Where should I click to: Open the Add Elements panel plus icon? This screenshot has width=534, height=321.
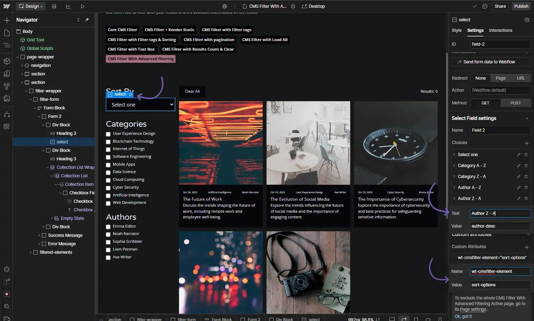(7, 20)
